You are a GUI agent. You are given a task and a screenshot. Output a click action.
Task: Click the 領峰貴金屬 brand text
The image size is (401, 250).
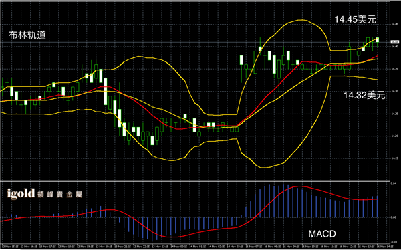point(59,195)
